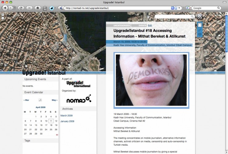Zoom out the map with minus button
Screen dimensions: 228x154
tap(3, 18)
